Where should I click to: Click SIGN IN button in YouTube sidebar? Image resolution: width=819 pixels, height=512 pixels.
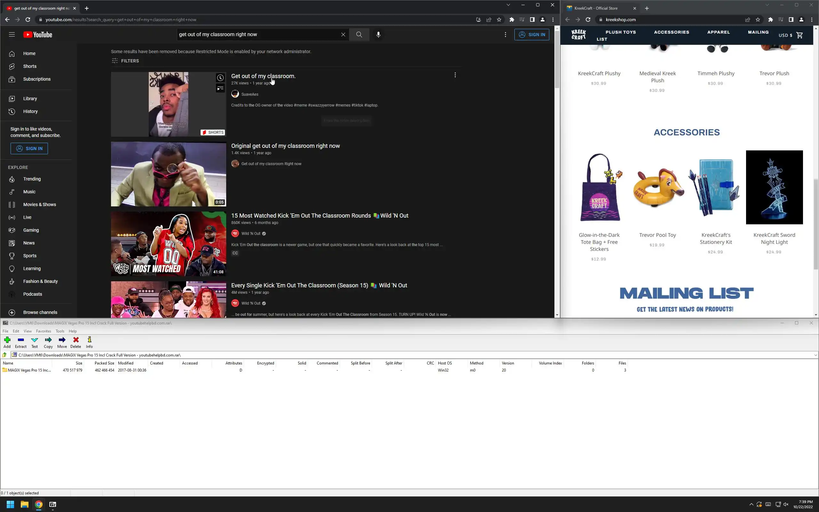(29, 148)
